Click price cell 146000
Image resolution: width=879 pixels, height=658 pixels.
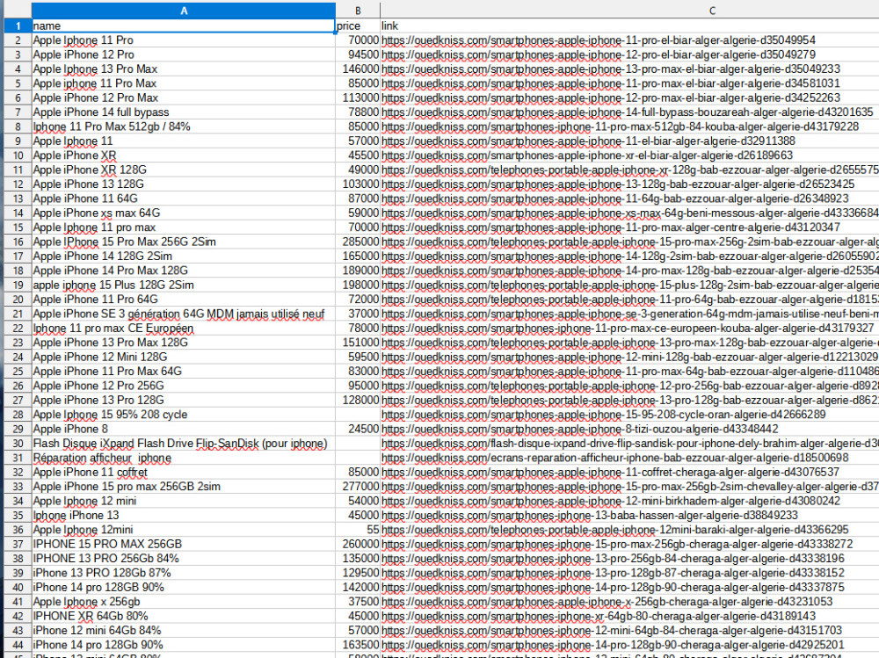tap(358, 69)
